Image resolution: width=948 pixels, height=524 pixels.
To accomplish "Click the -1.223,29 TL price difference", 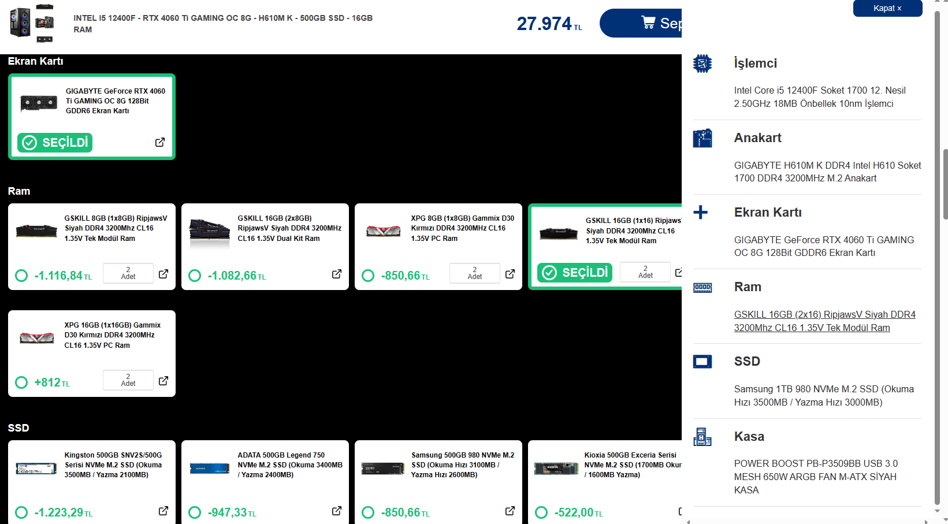I will tap(63, 513).
